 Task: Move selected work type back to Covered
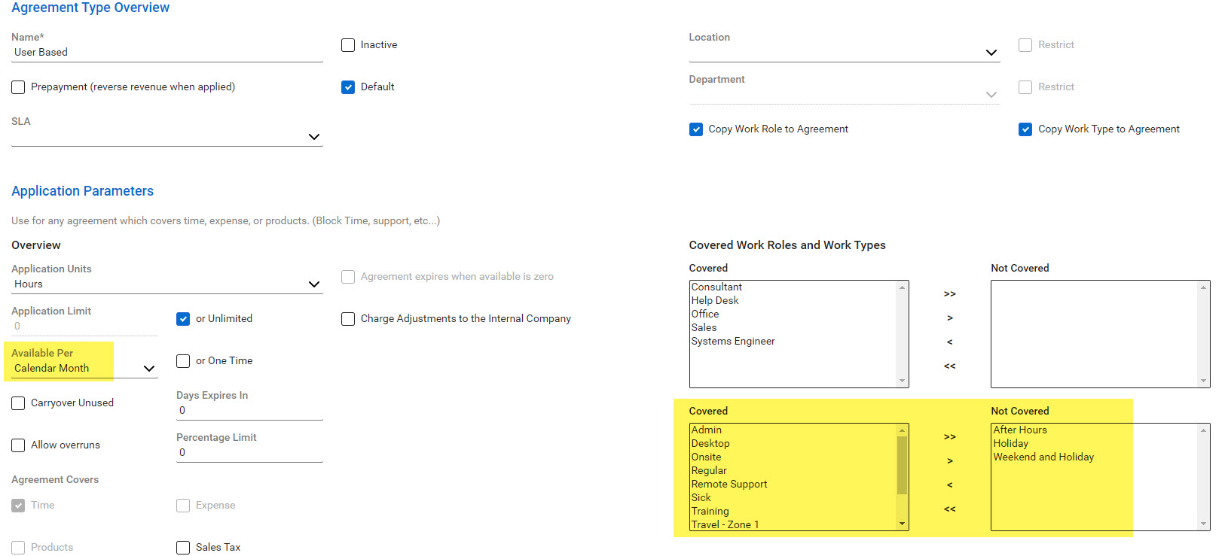[x=950, y=485]
